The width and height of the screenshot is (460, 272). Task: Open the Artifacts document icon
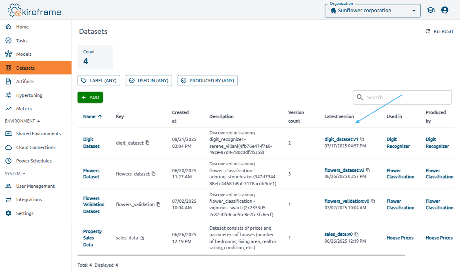click(8, 81)
